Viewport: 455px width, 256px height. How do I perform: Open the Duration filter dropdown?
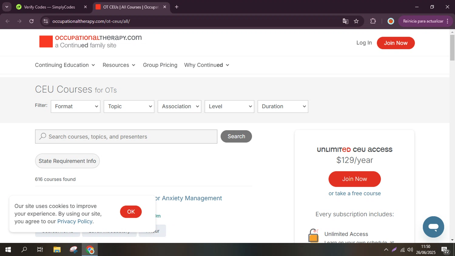coord(283,107)
